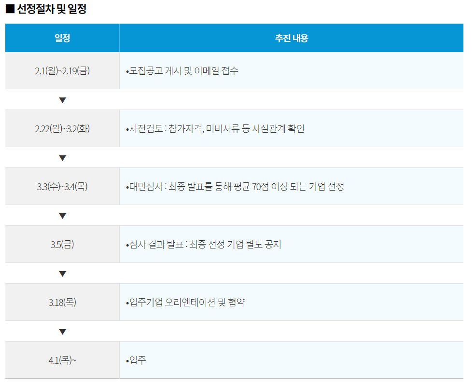The height and width of the screenshot is (385, 475).
Task: Click the 일정 column header
Action: click(62, 38)
